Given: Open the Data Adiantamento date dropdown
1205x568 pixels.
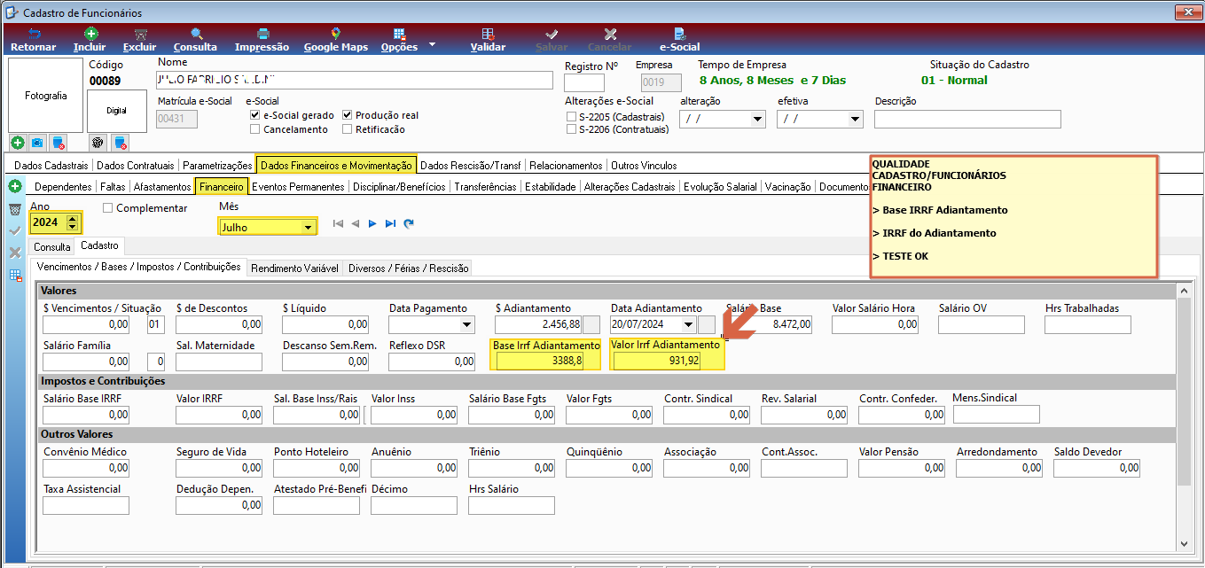Looking at the screenshot, I should point(689,324).
